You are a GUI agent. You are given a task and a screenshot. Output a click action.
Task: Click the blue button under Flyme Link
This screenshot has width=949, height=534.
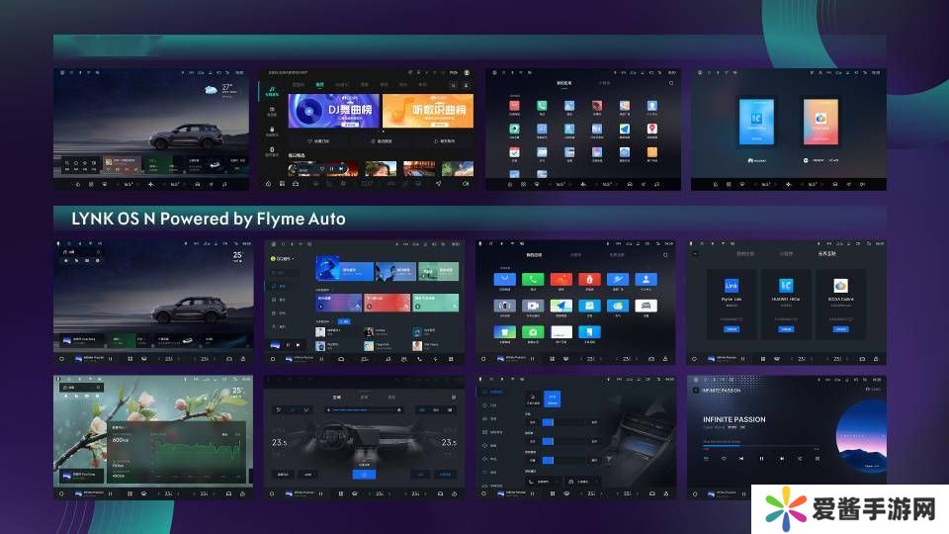pos(733,329)
